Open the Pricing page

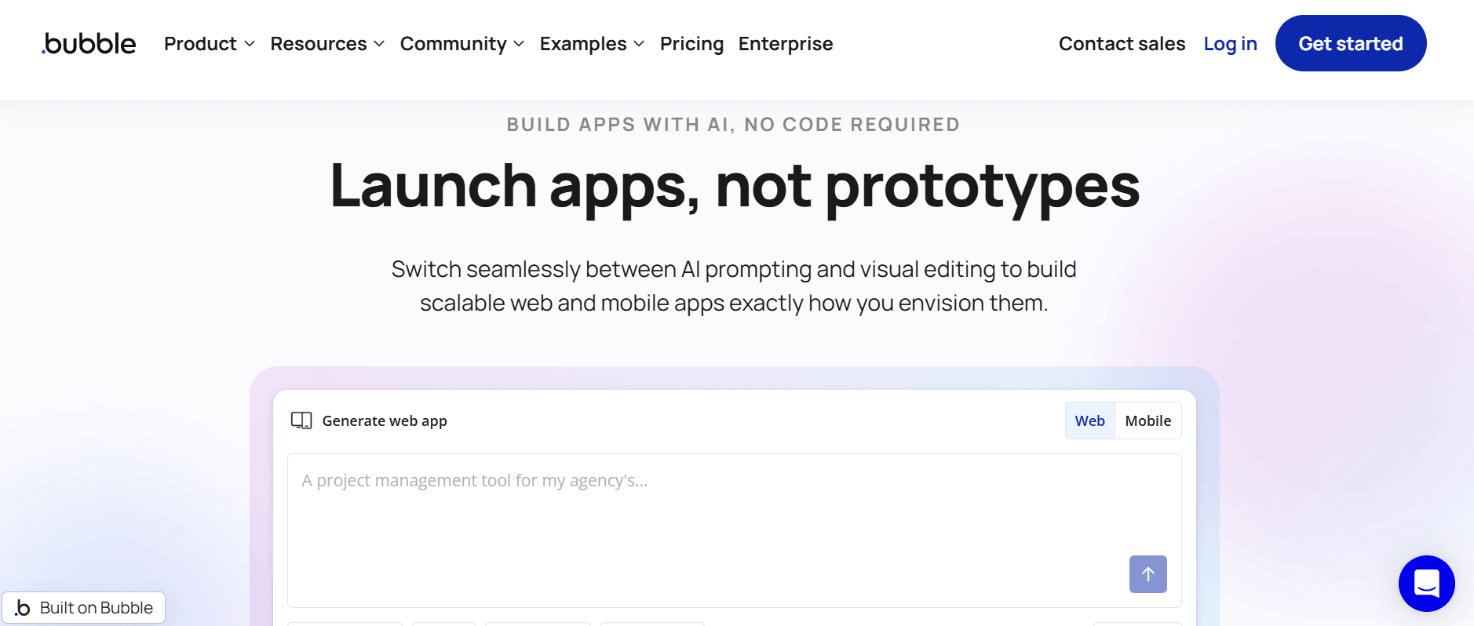click(691, 44)
